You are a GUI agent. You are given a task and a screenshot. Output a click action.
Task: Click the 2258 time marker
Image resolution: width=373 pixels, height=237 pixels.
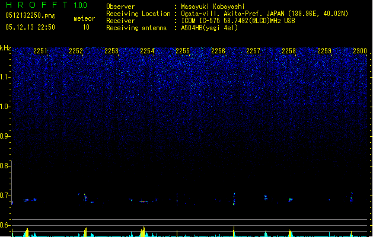pos(289,51)
